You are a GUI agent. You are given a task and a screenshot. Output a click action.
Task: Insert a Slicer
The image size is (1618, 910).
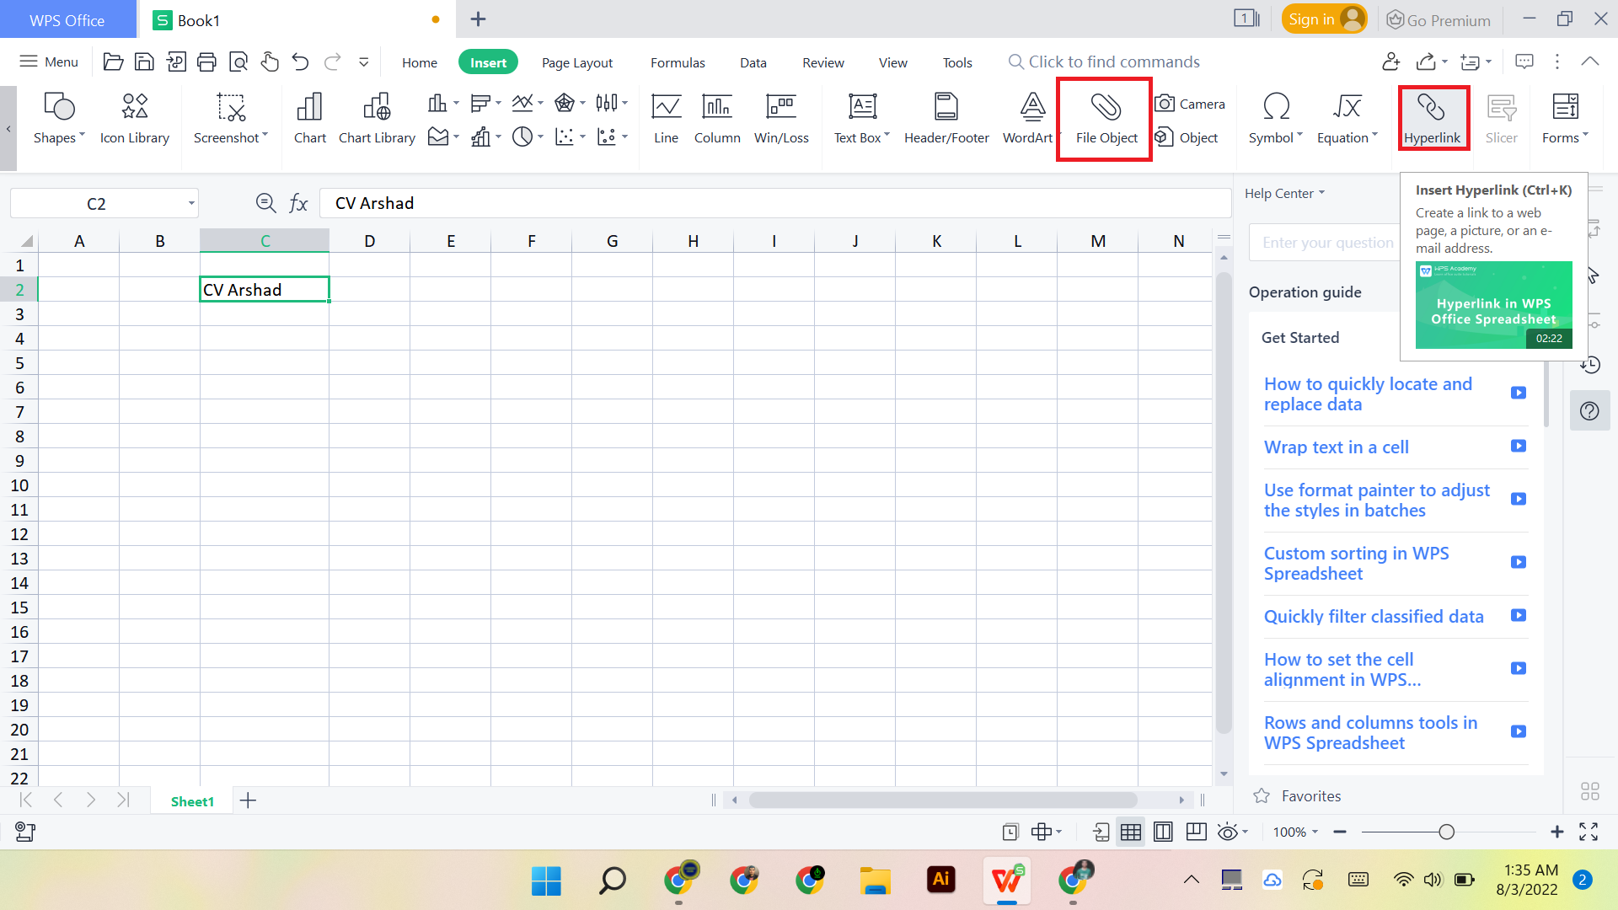[x=1501, y=118]
